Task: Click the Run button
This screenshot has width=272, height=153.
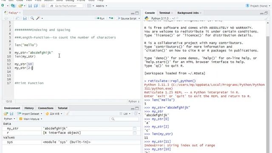Action: click(x=100, y=18)
